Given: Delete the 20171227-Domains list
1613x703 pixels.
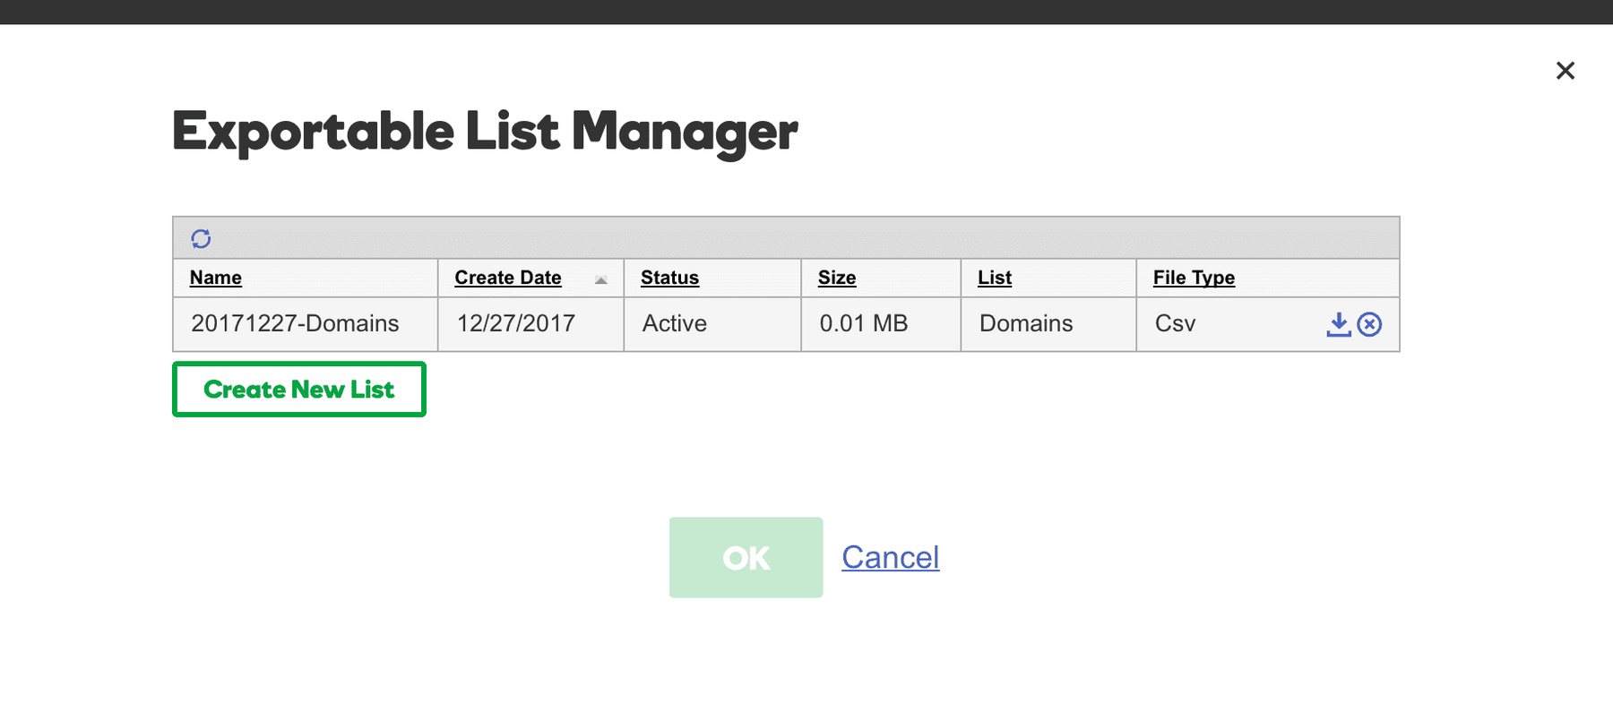Looking at the screenshot, I should (1369, 324).
